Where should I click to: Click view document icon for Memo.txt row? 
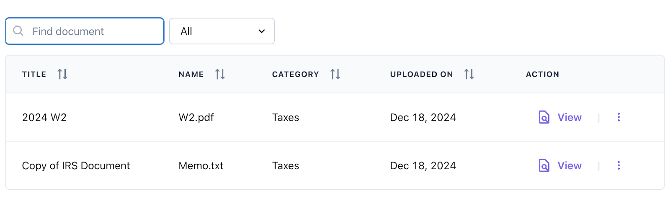[544, 165]
